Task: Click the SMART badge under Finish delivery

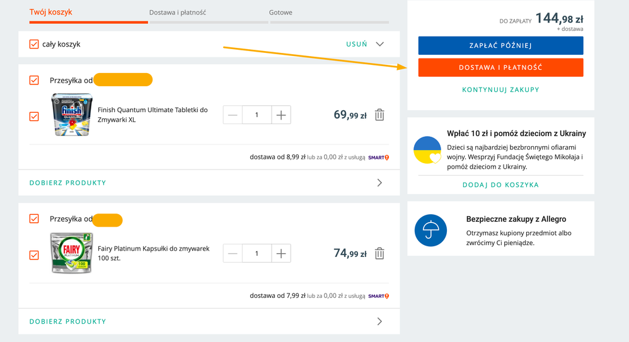Action: tap(378, 157)
